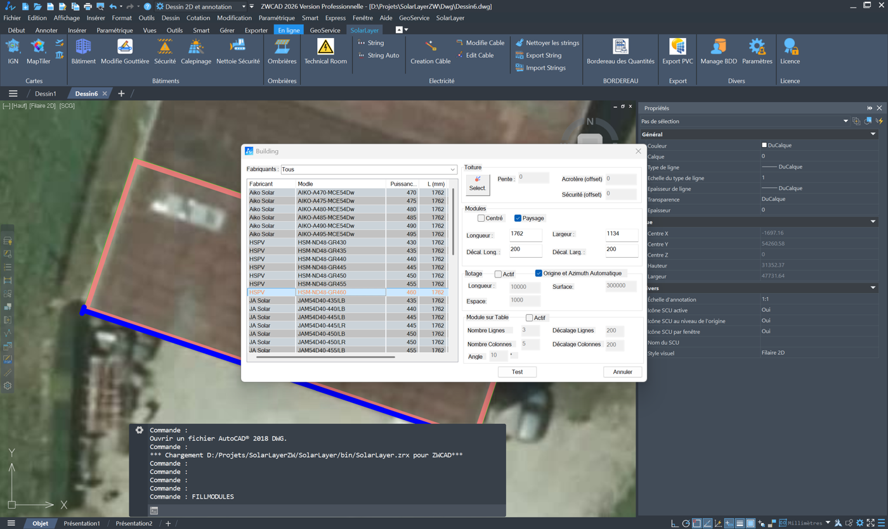
Task: Open the IGN map tool
Action: (x=13, y=51)
